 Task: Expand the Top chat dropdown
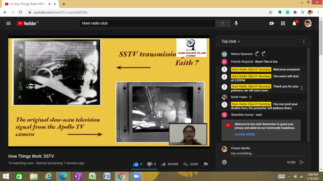[231, 41]
